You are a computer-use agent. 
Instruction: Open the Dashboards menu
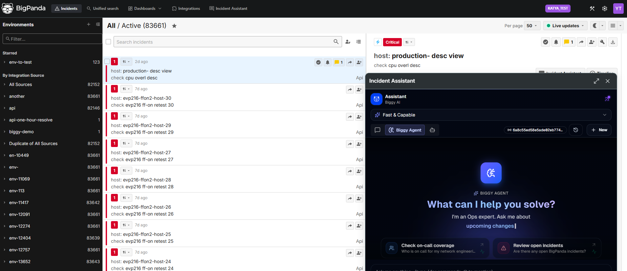145,9
